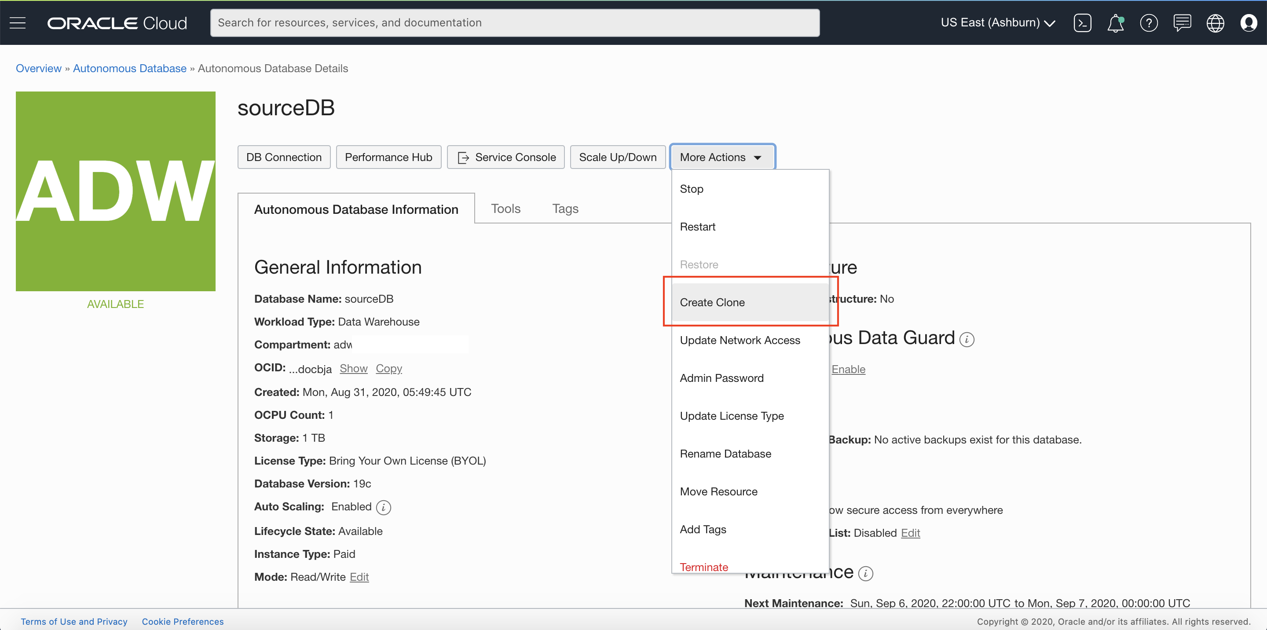Collapse the More Actions dropdown
This screenshot has width=1267, height=630.
[x=722, y=157]
